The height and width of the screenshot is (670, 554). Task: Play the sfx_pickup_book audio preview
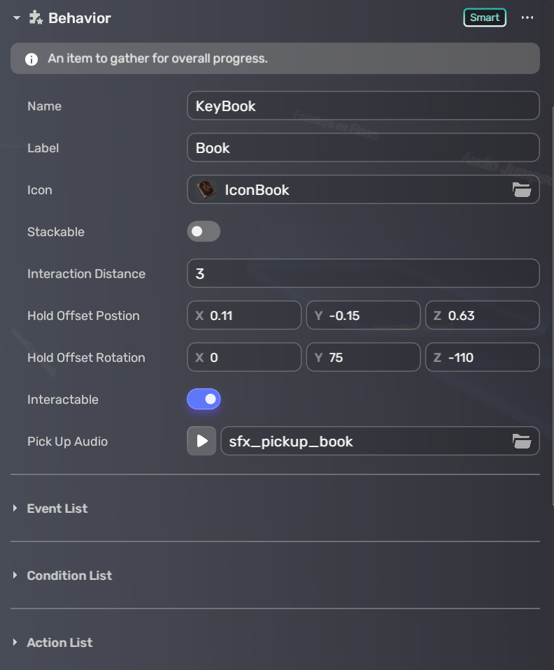pyautogui.click(x=201, y=441)
